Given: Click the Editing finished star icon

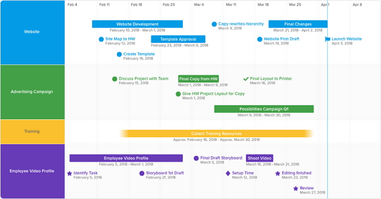Looking at the screenshot, I should pos(278,173).
